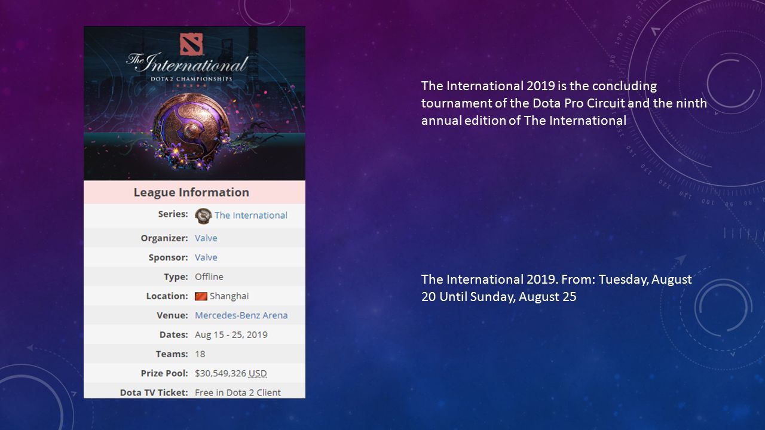Click the 'Series:' label

point(173,214)
